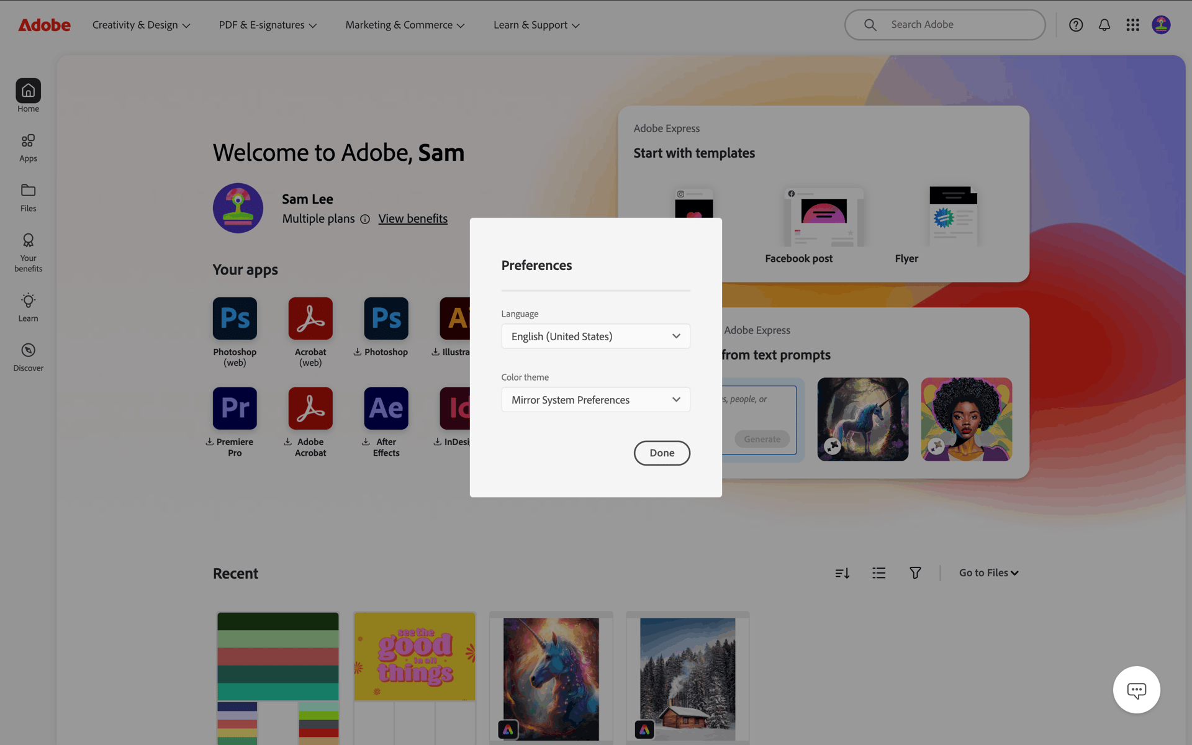This screenshot has height=745, width=1192.
Task: Open the View benefits link
Action: tap(413, 219)
